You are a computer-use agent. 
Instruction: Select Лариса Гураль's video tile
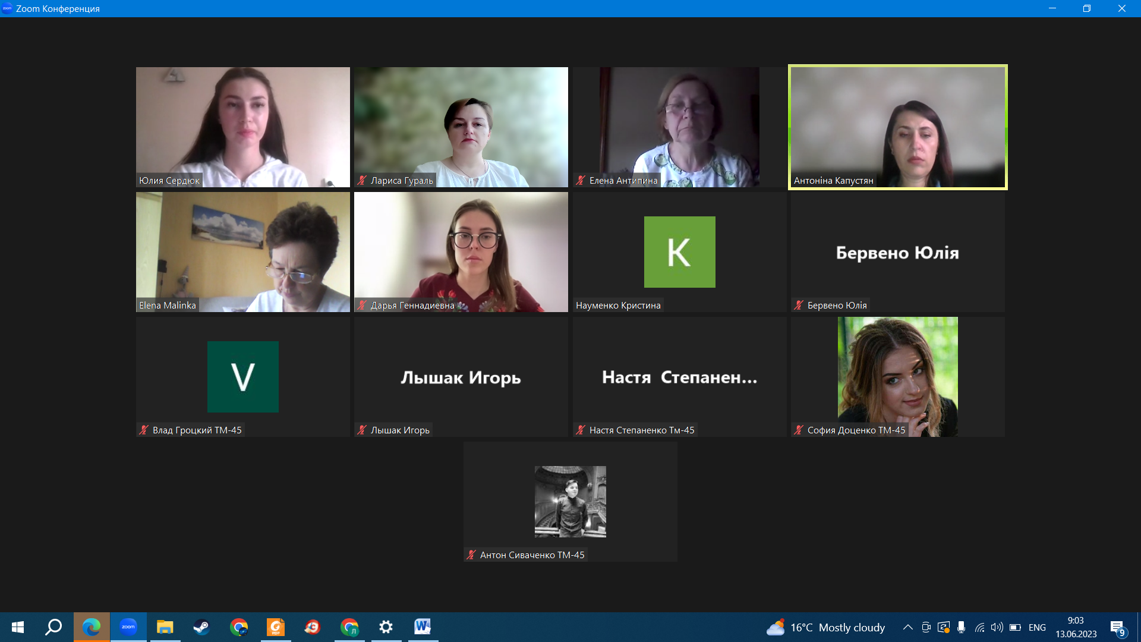461,127
